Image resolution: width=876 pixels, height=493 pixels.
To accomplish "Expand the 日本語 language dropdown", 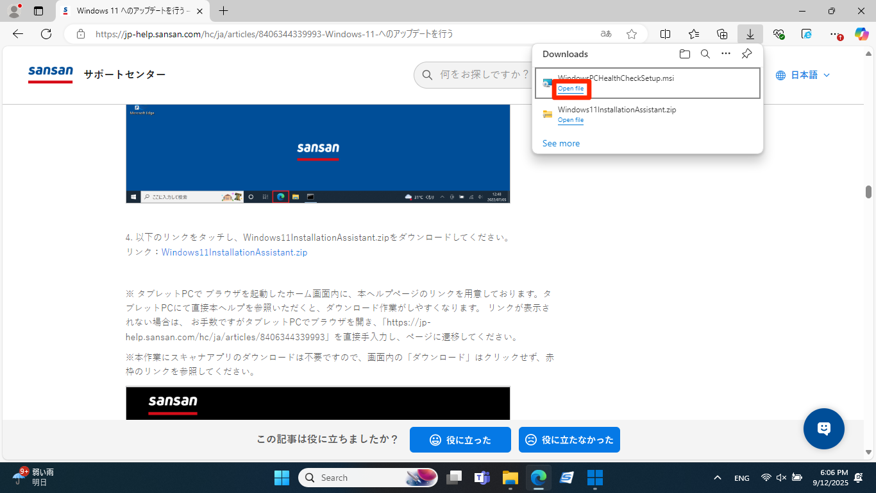I will point(803,75).
